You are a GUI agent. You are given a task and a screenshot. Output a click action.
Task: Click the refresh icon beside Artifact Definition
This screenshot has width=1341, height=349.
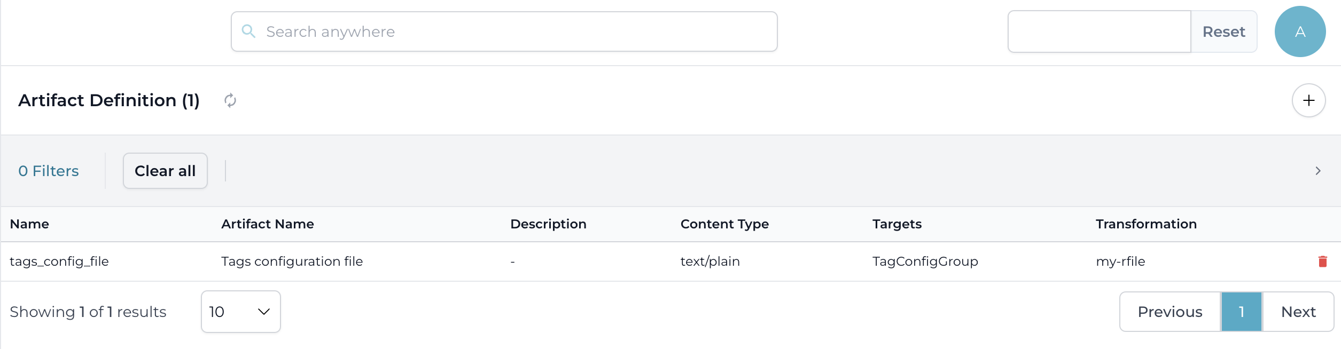[x=230, y=100]
